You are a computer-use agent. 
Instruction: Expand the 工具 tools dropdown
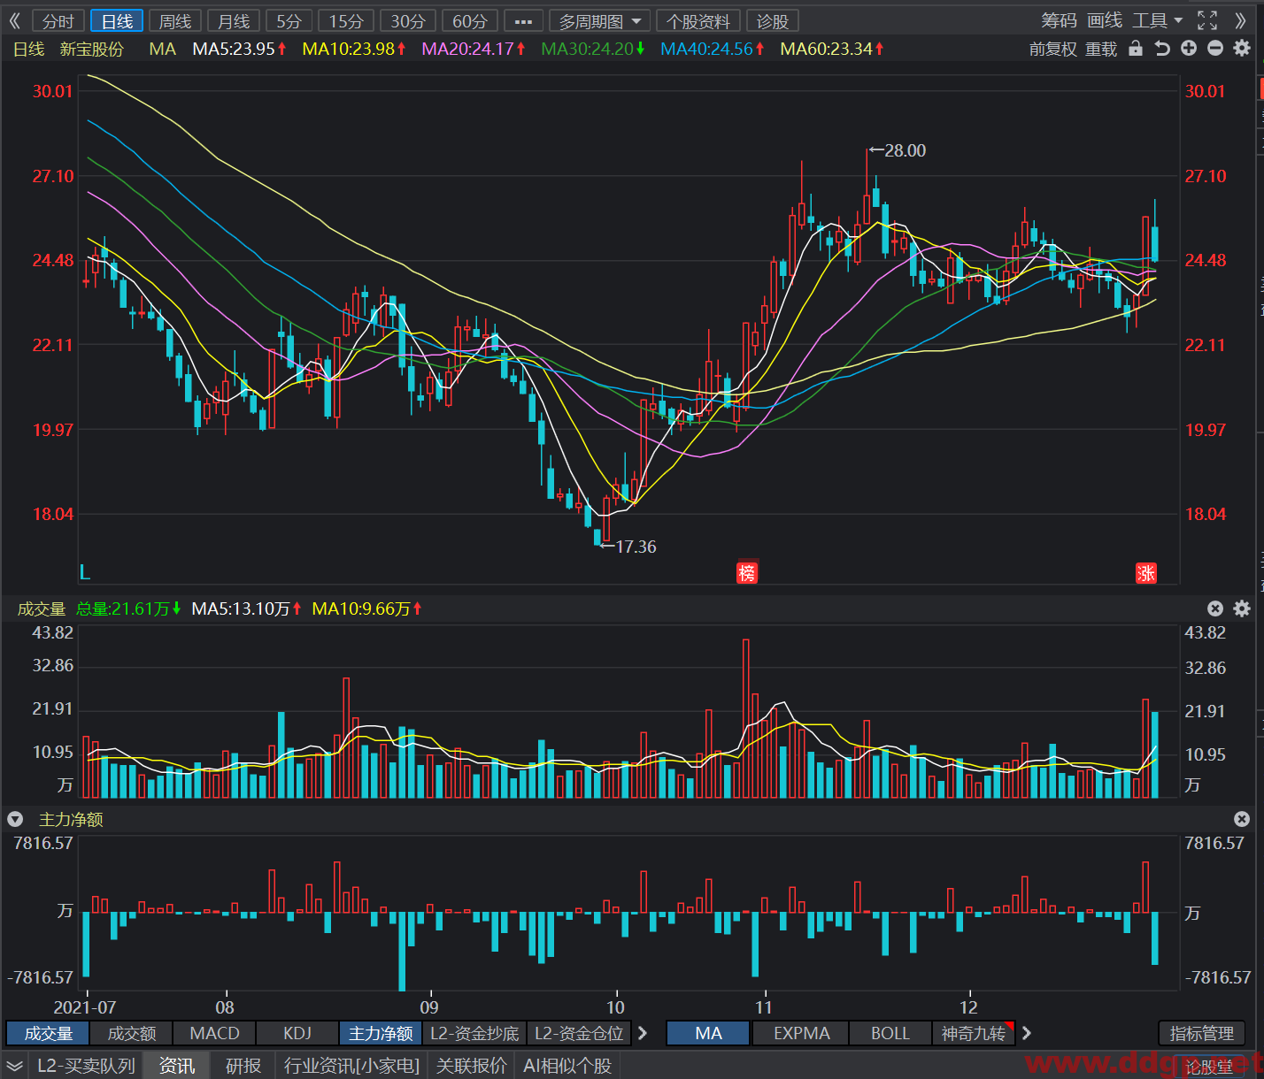[x=1158, y=20]
